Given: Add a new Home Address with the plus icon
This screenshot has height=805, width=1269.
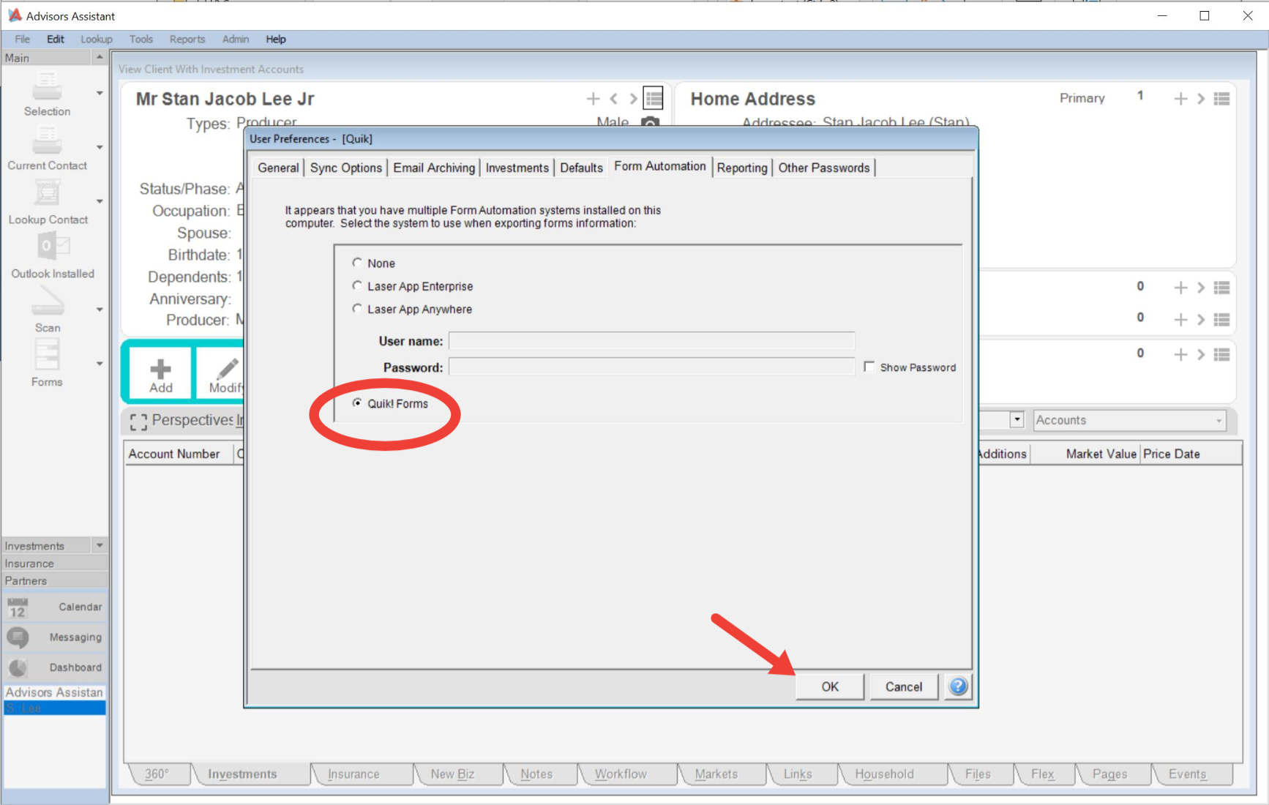Looking at the screenshot, I should pos(1180,99).
